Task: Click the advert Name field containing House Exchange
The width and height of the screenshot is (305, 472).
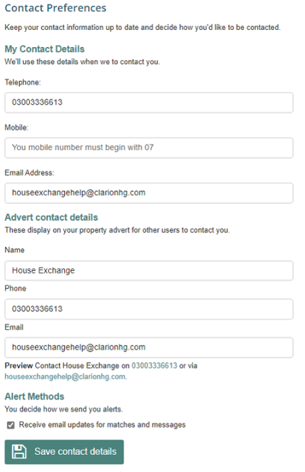Action: (x=149, y=271)
